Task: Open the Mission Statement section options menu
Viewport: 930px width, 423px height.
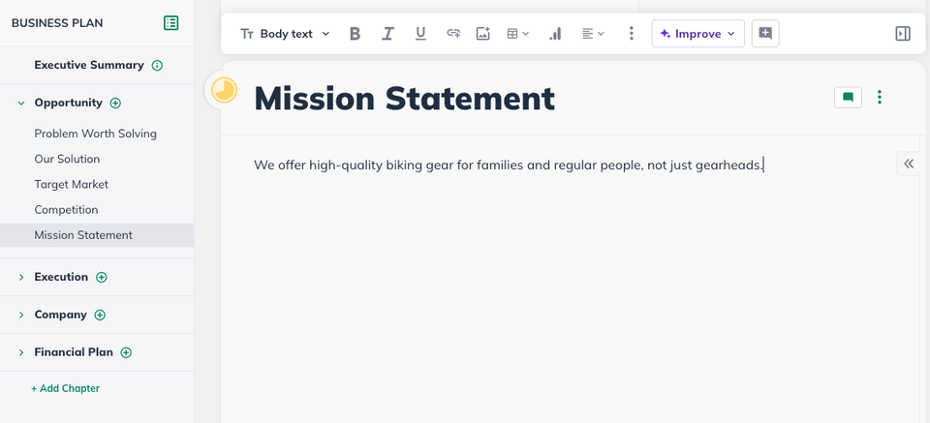Action: (x=880, y=97)
